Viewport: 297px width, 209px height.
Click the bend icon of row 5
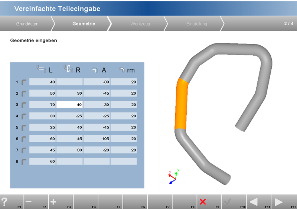tap(23, 128)
